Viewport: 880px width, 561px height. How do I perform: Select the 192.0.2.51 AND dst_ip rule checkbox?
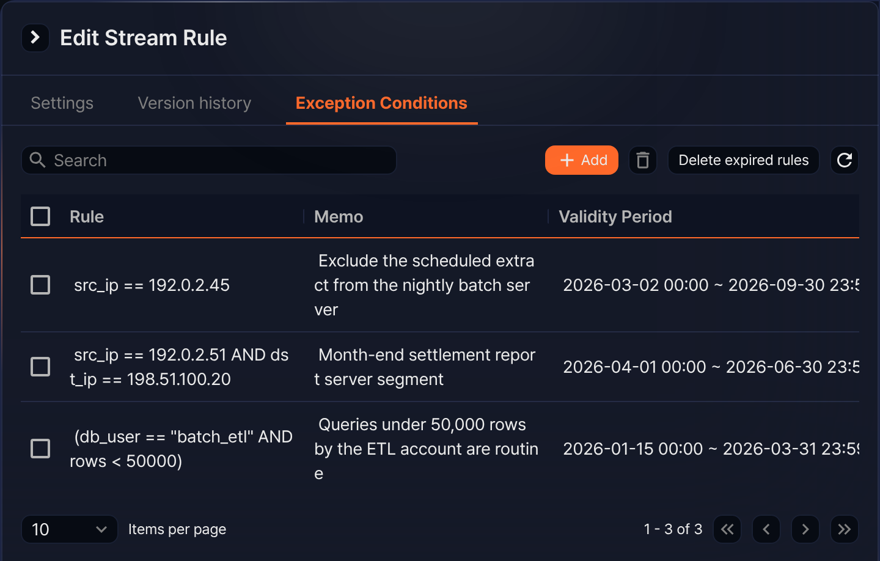(x=40, y=367)
